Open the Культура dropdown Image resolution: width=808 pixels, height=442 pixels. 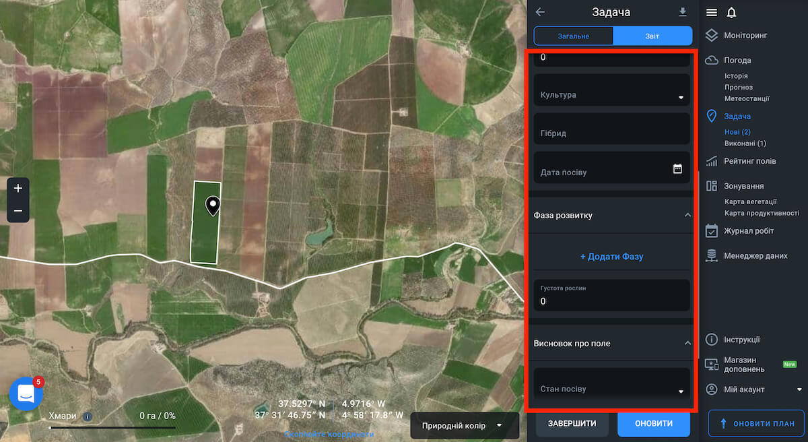pyautogui.click(x=611, y=95)
